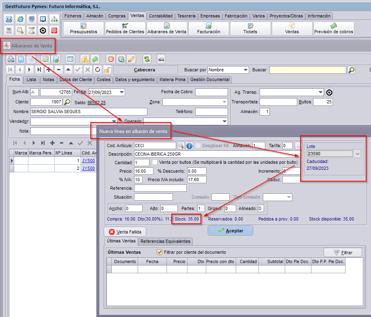371x317 pixels.
Task: Click the Filtrar button in Últimas Ventas
Action: point(343,253)
